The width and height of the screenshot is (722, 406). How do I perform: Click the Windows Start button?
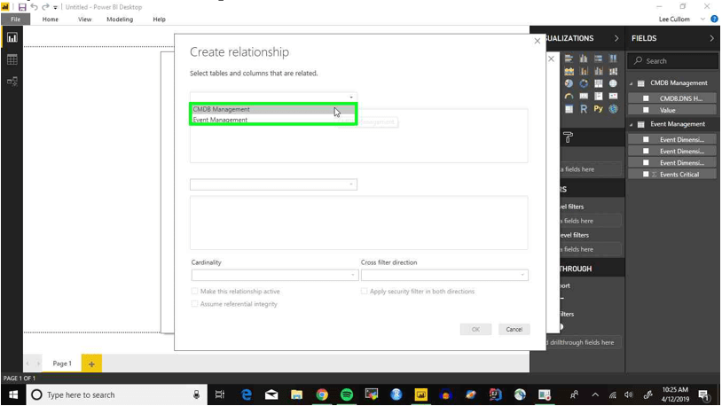13,395
